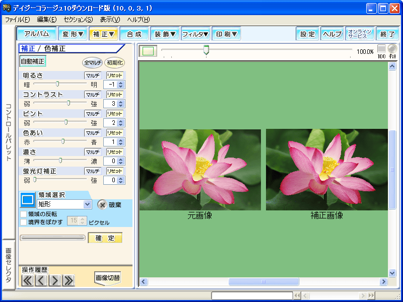Click the discard (破棄) X icon

[102, 205]
